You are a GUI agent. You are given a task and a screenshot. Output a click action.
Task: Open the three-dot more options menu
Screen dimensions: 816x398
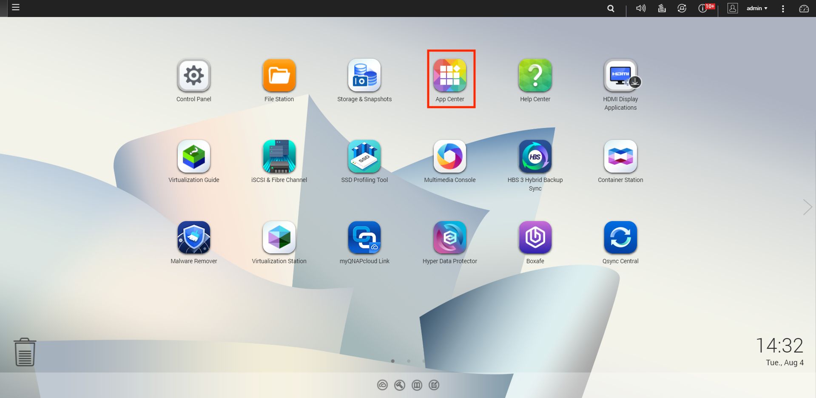tap(783, 9)
